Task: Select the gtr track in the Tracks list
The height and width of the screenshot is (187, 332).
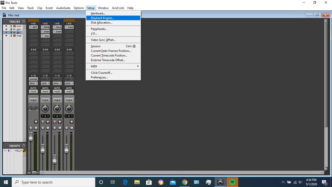Action: click(19, 33)
